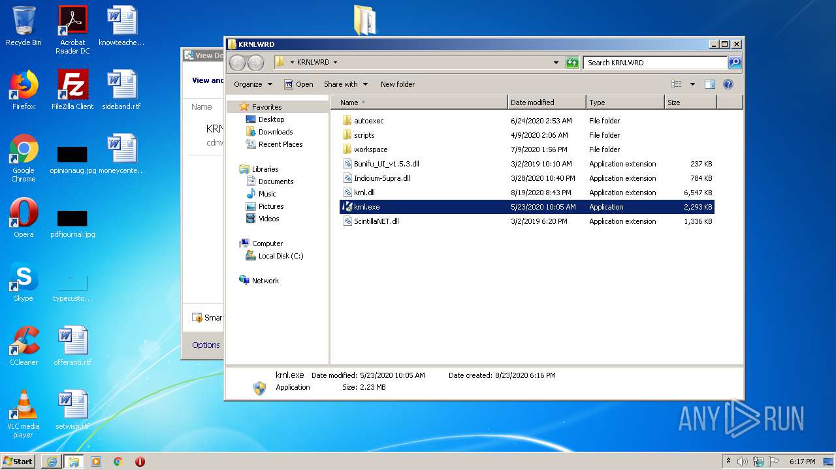The width and height of the screenshot is (836, 470).
Task: Launch Google Chrome desktop shortcut
Action: 24,158
